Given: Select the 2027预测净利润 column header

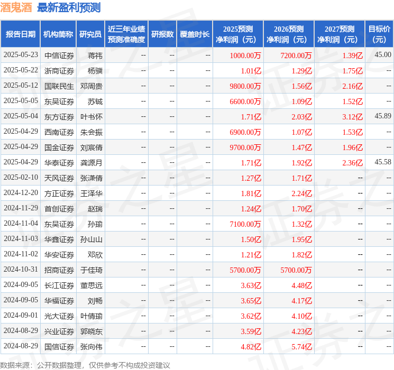Looking at the screenshot, I should [x=340, y=34].
